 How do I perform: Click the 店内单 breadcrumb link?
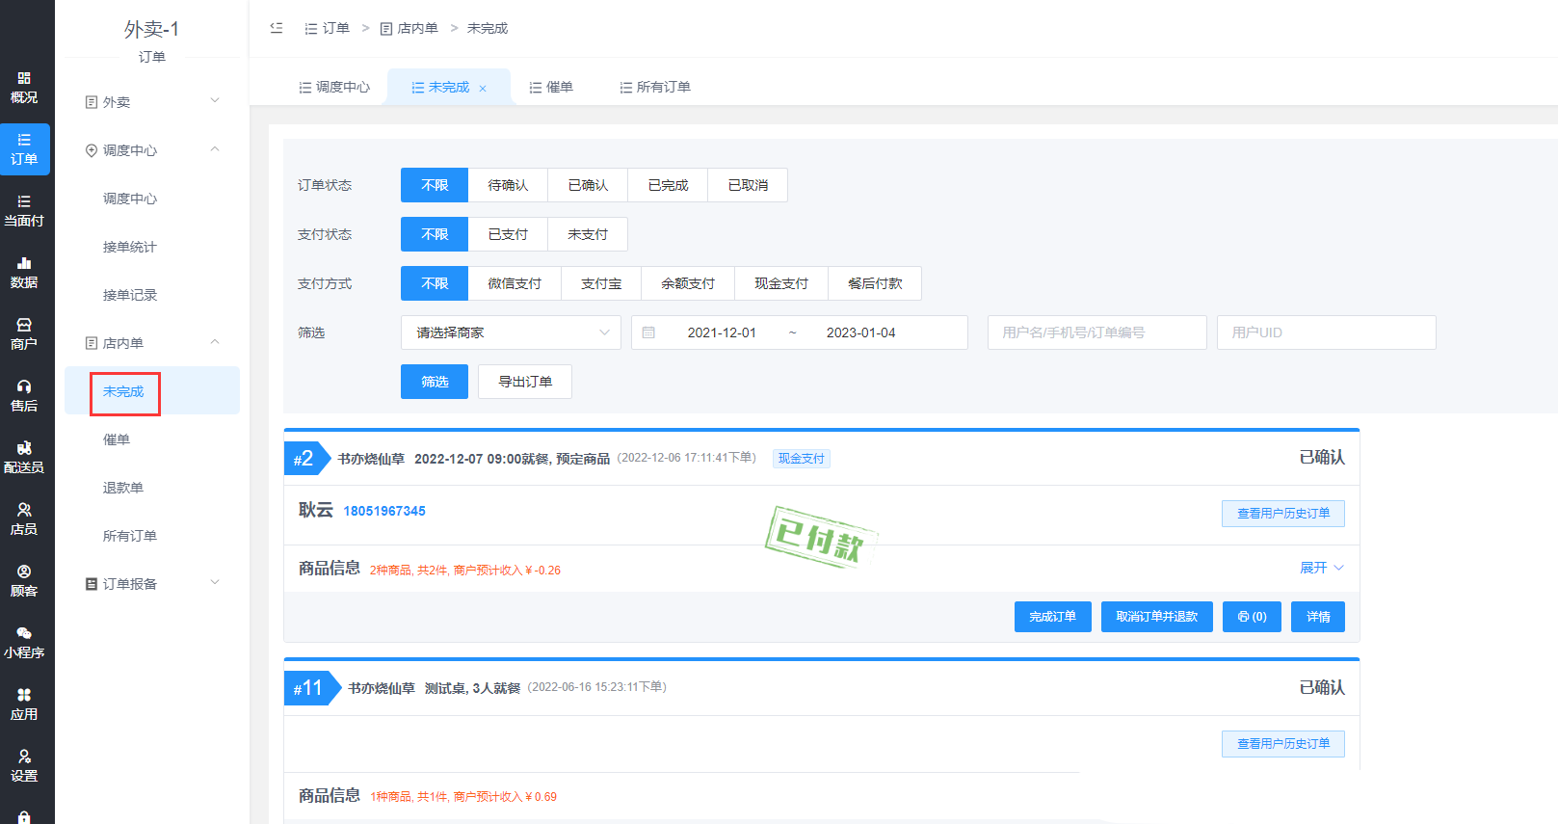click(409, 28)
